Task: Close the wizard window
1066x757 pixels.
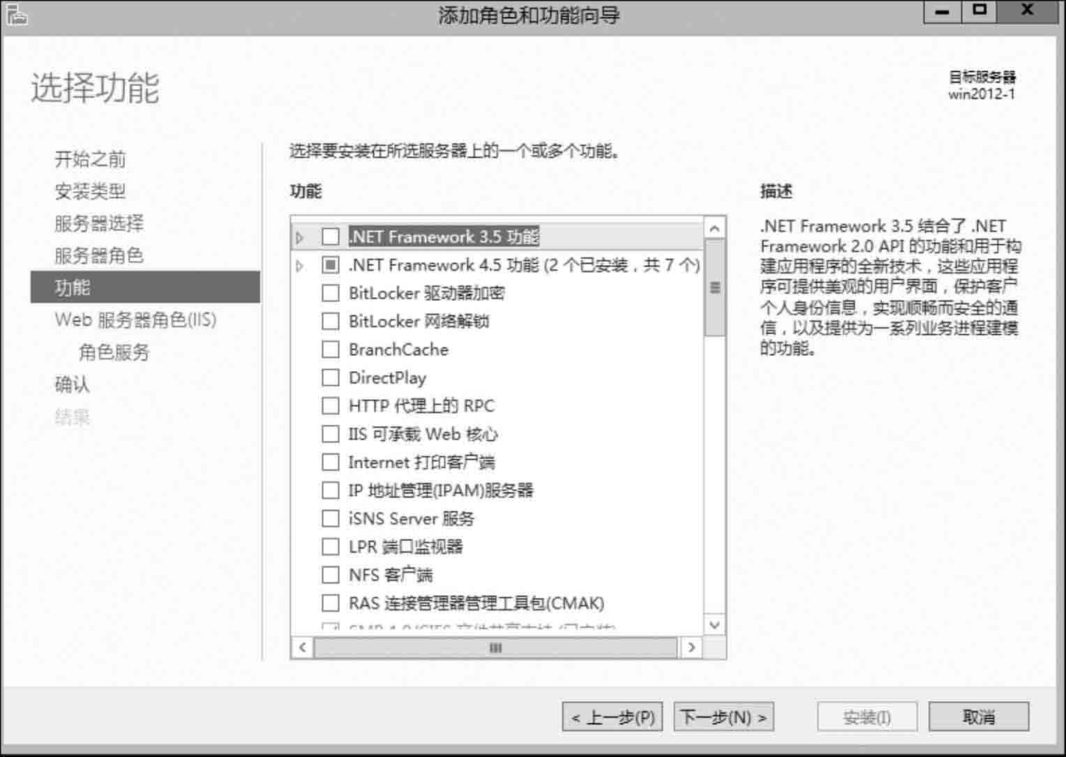Action: pos(1027,12)
